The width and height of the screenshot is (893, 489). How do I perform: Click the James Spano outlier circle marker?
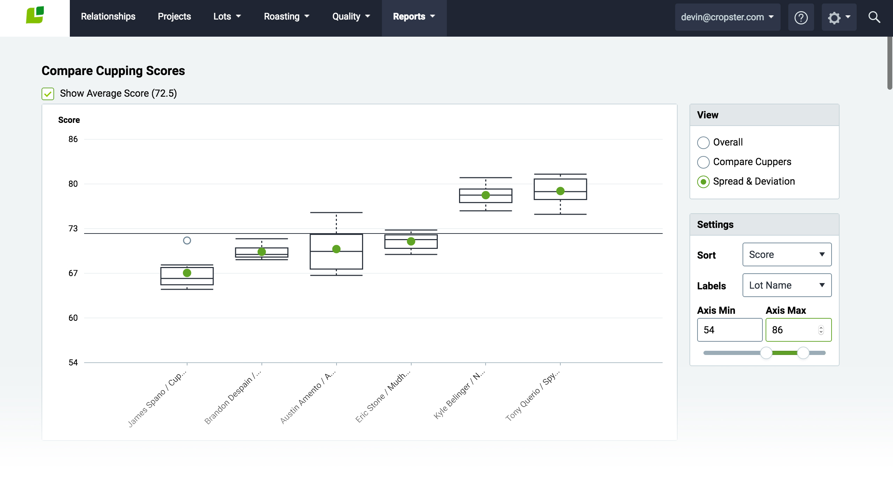(x=187, y=240)
